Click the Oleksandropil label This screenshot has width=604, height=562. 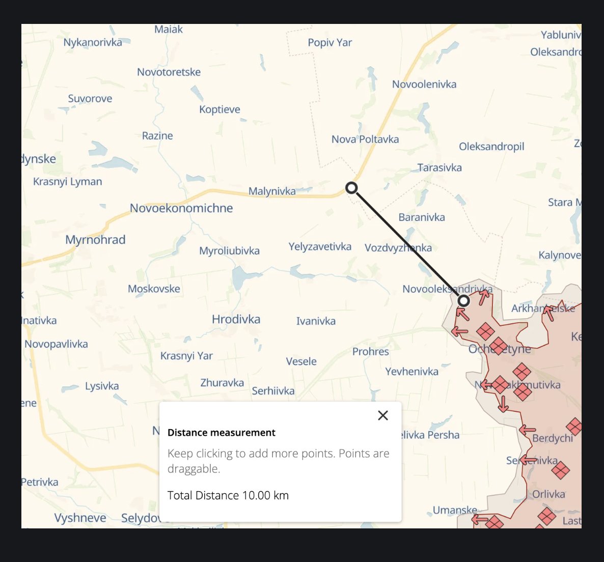click(x=491, y=146)
